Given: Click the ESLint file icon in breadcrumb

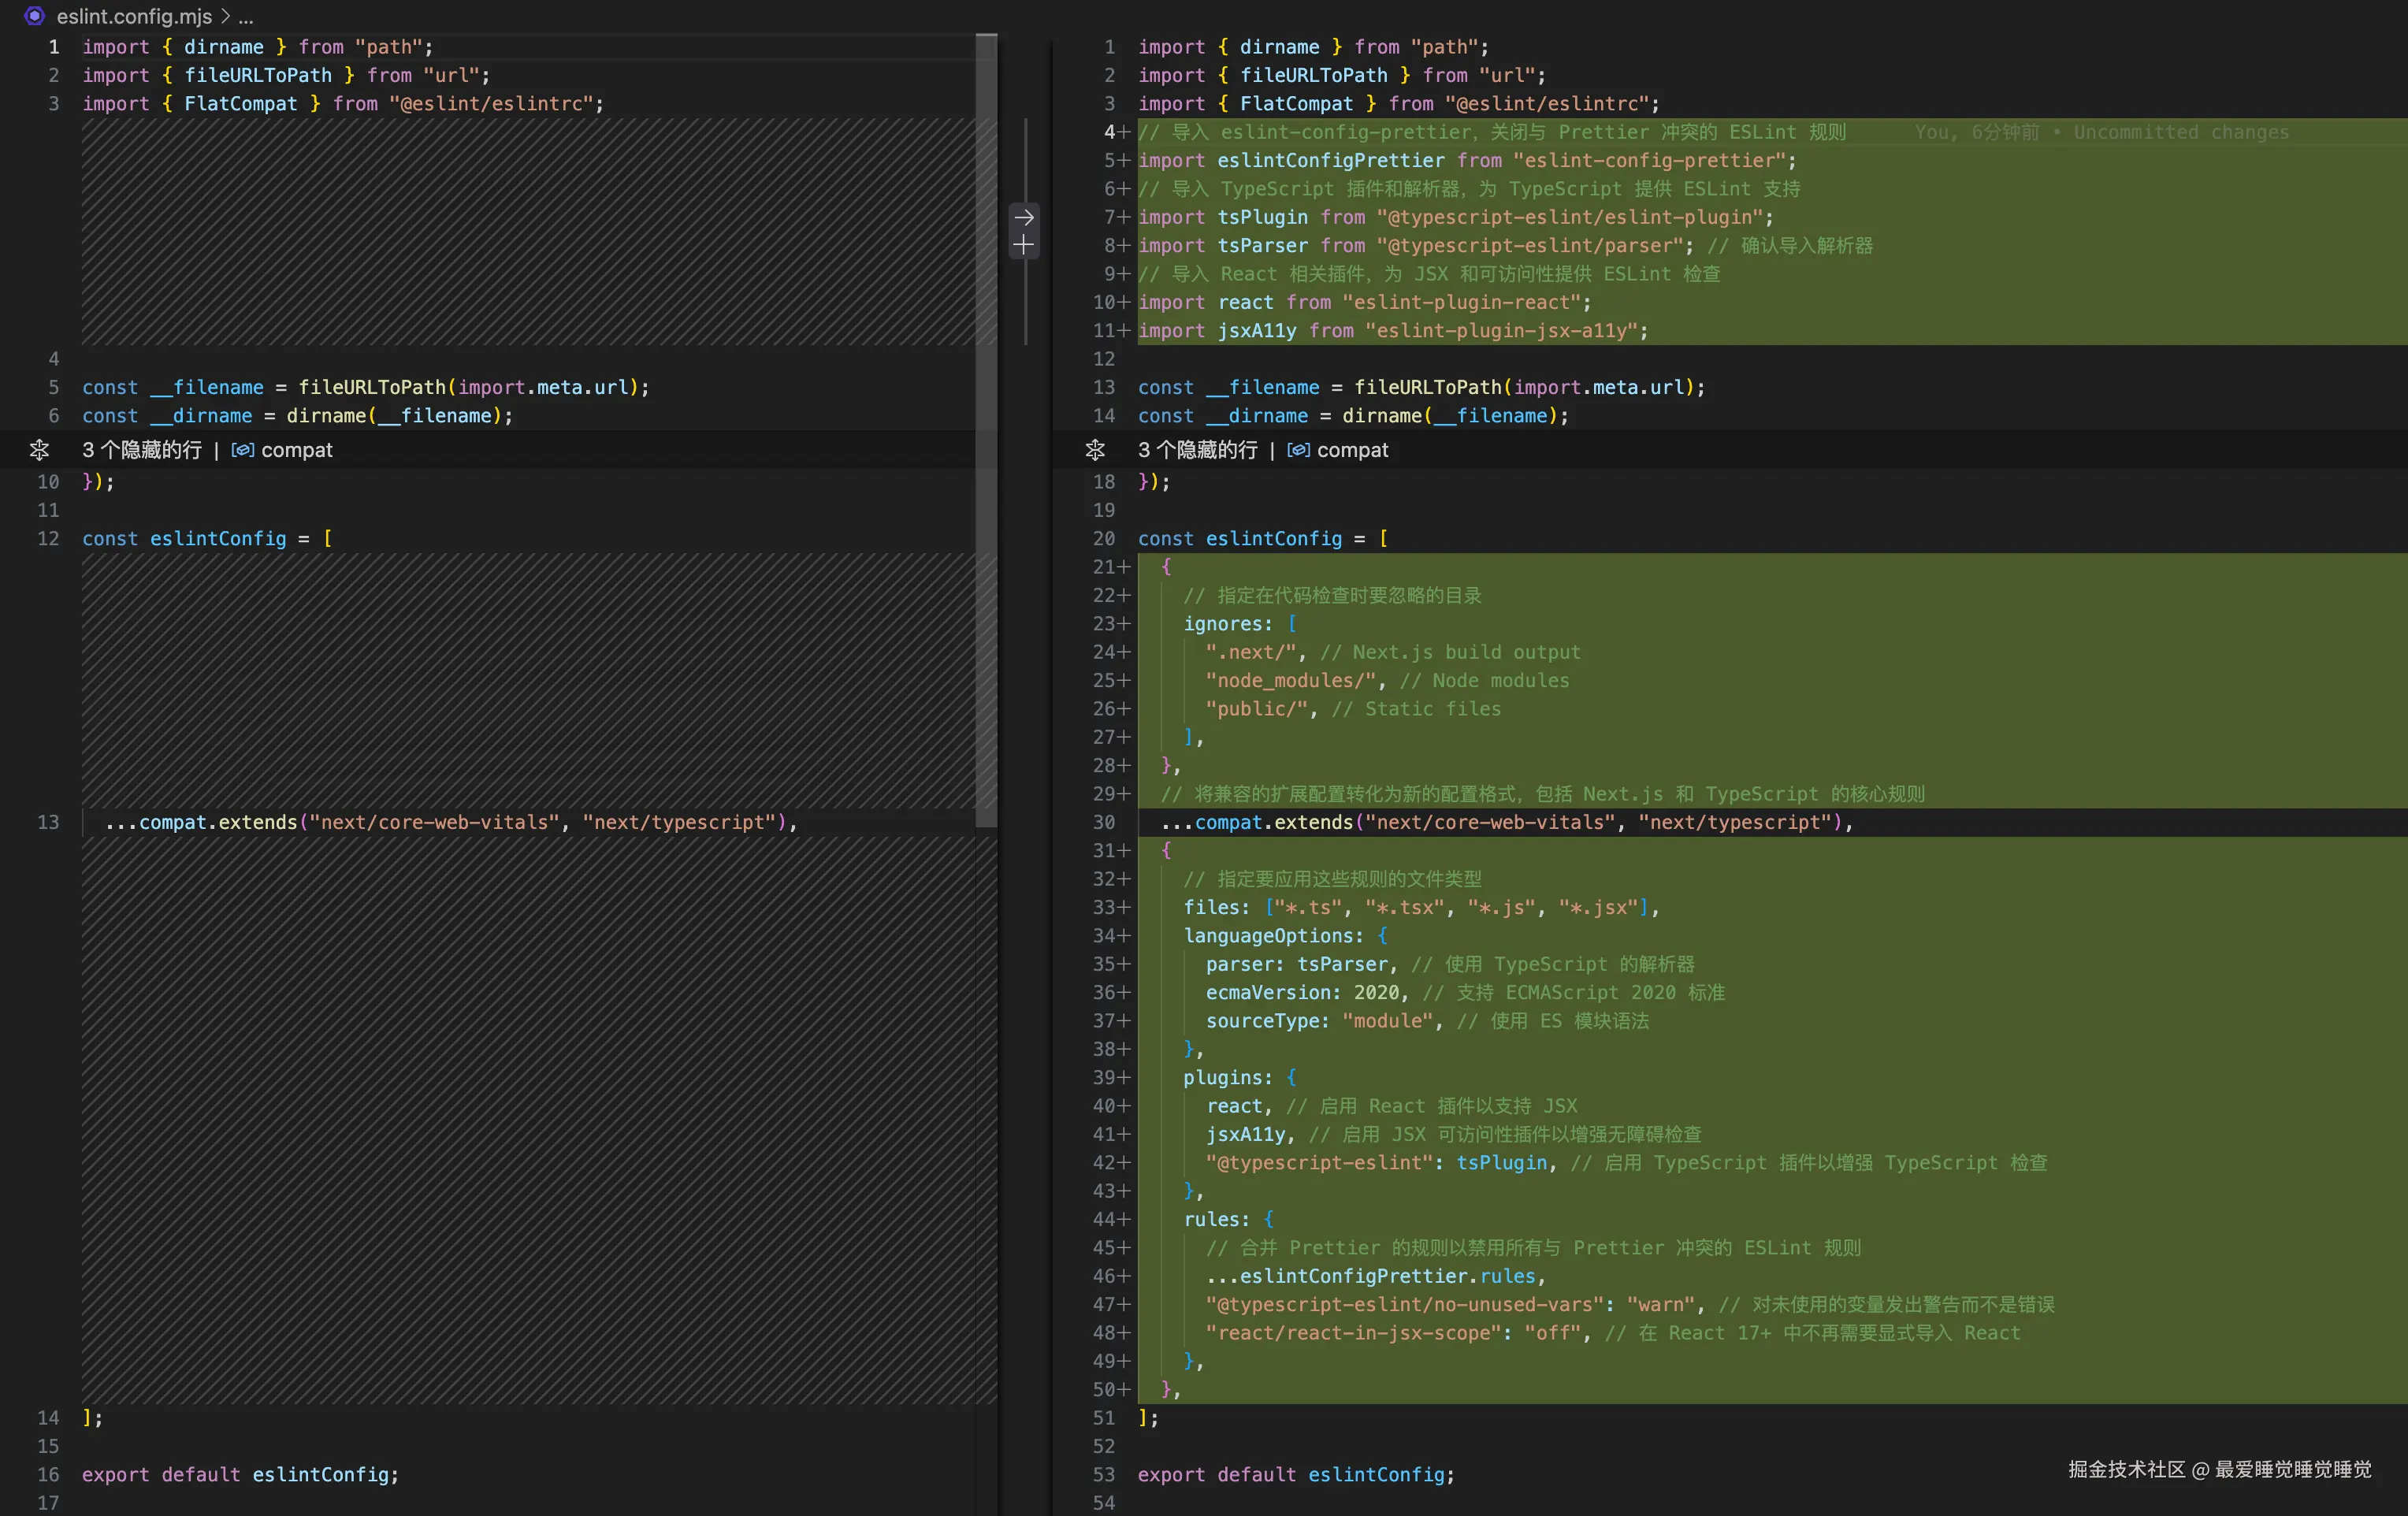Looking at the screenshot, I should click(x=35, y=16).
